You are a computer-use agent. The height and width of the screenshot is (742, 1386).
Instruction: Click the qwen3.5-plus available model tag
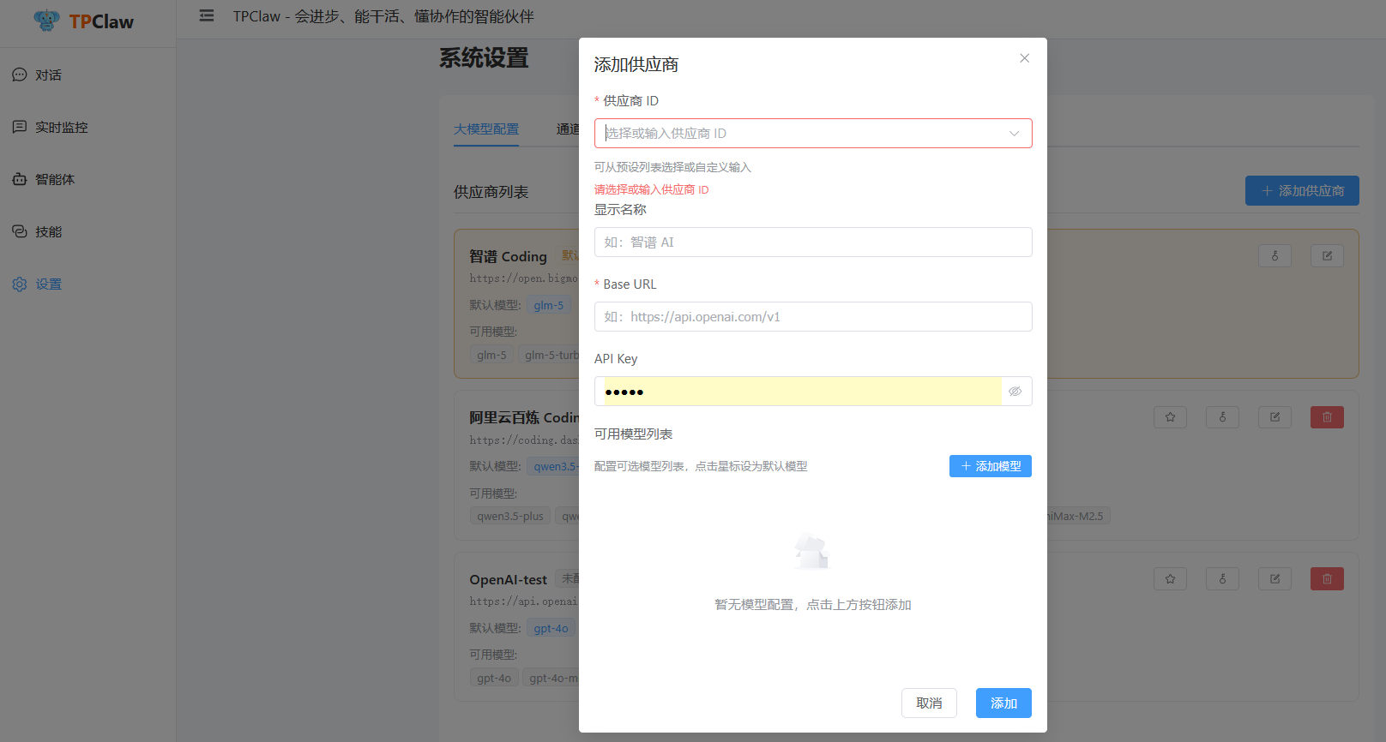pyautogui.click(x=510, y=516)
